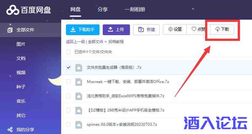Select 图片 category in sidebar
Viewport: 252px width, 134px height.
click(x=21, y=44)
